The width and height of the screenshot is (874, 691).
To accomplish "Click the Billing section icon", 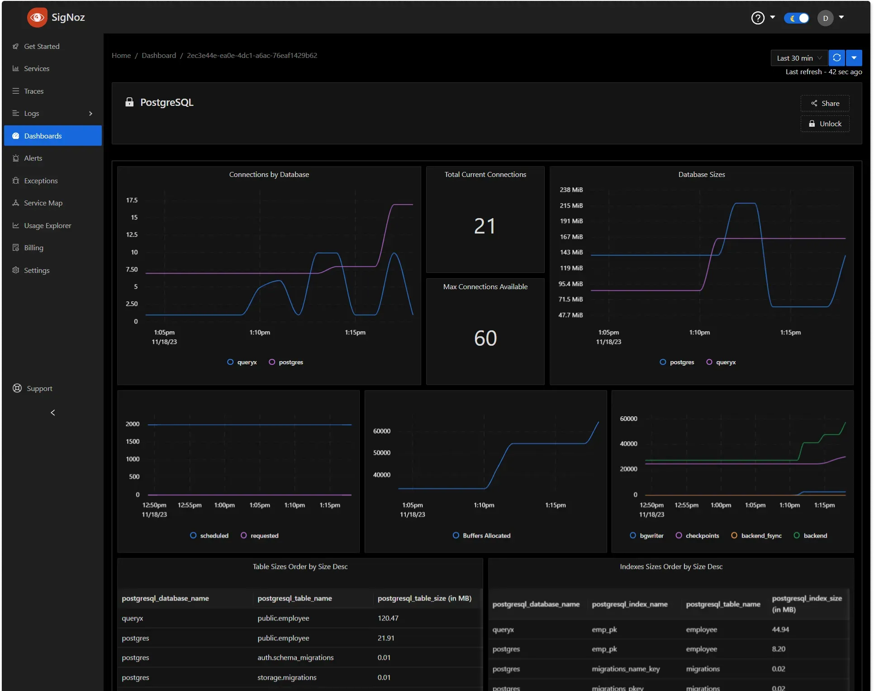I will point(16,248).
